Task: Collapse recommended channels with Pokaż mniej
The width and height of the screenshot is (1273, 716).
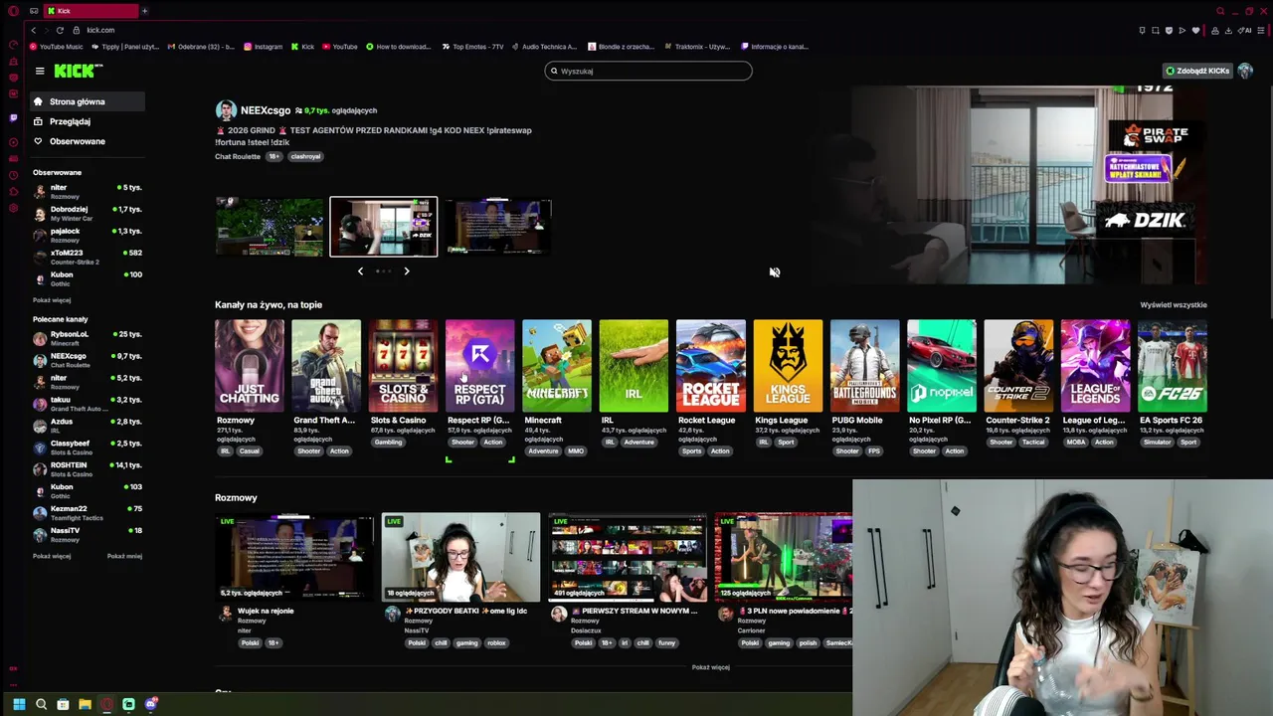Action: click(124, 556)
